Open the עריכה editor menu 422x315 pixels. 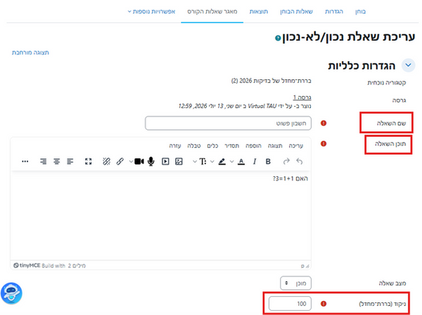[x=296, y=145]
